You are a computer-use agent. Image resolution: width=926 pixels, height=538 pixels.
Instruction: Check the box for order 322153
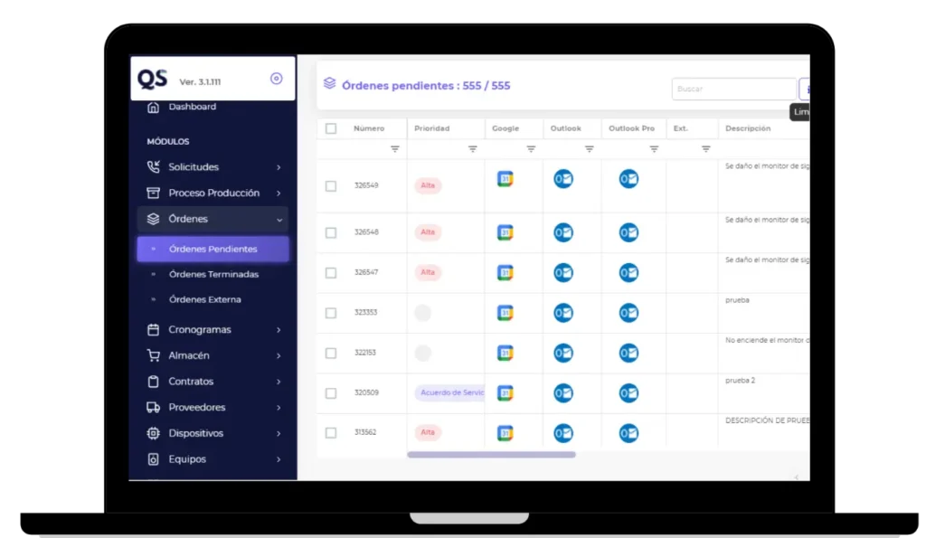[x=331, y=354]
